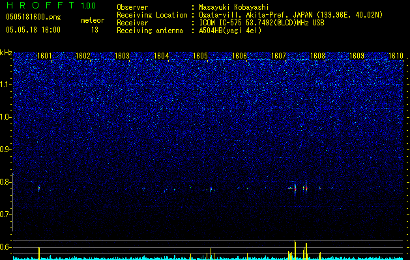Click the meteor count value 13
The image size is (410, 260).
(95, 30)
